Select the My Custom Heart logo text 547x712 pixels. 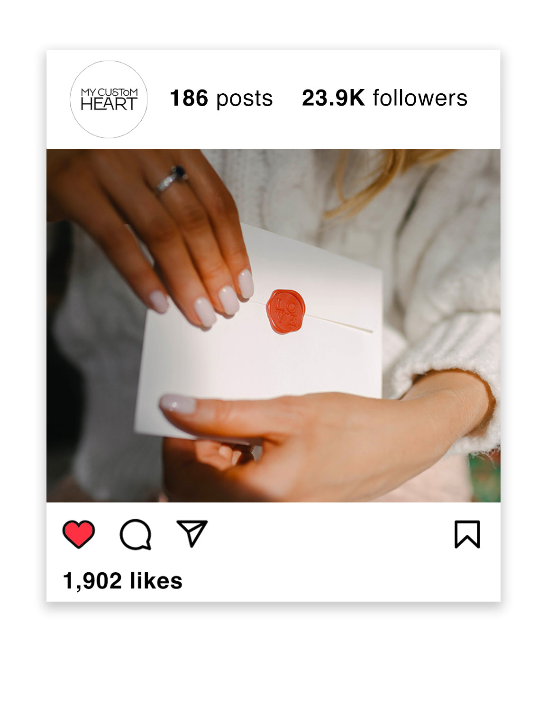109,99
